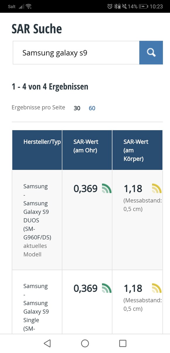Tap yellow SAR signal icon for DUOS

click(157, 188)
